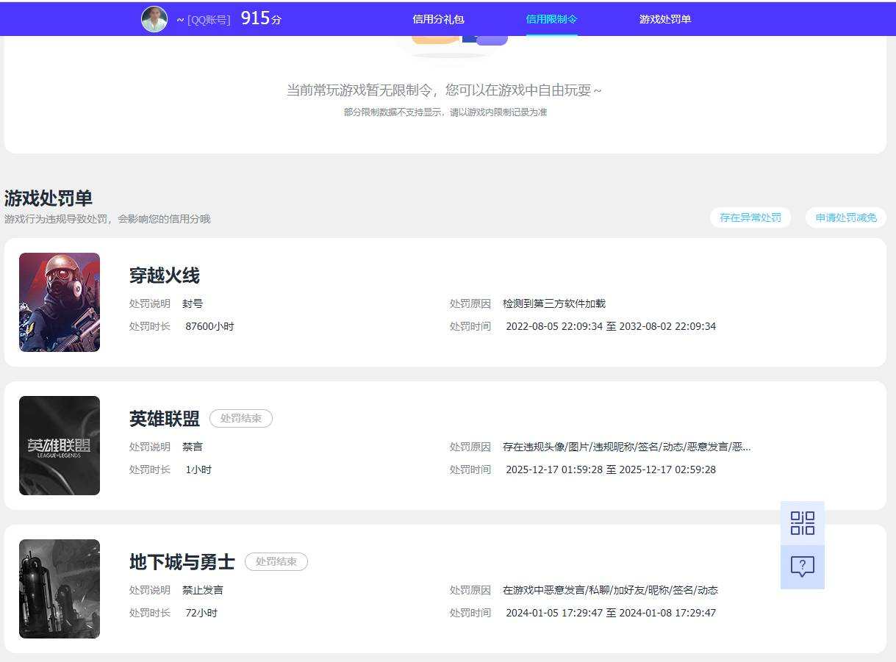Screen dimensions: 896x662
Task: Open the help feedback chat icon
Action: click(x=803, y=567)
